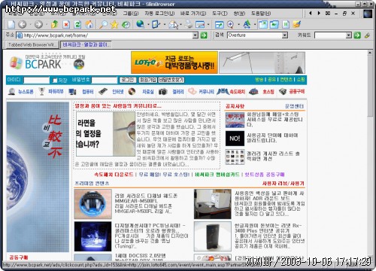Click the highlighter pen icon after keyword box
376x271 pixels.
[x=367, y=35]
